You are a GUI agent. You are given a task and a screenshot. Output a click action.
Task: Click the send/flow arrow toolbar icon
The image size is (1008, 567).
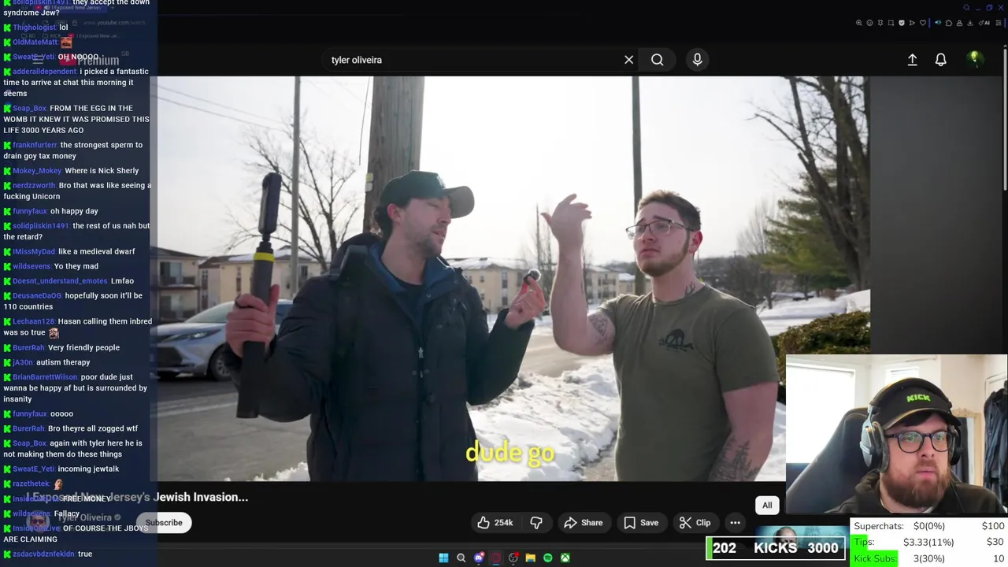click(912, 23)
